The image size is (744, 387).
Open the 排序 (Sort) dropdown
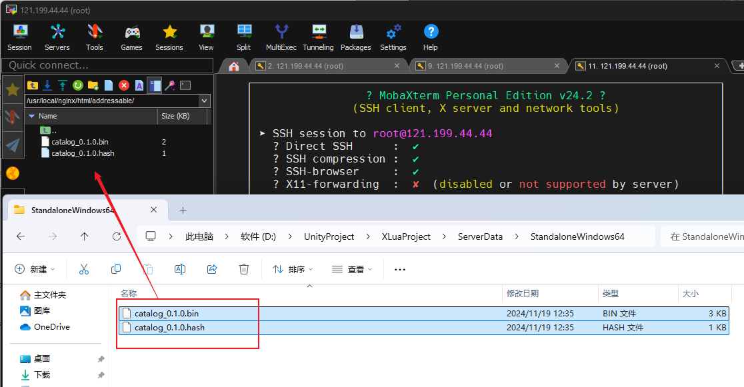(293, 269)
